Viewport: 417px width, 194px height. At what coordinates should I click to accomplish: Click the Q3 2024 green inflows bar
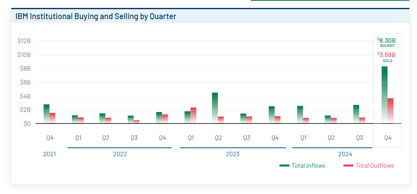356,114
